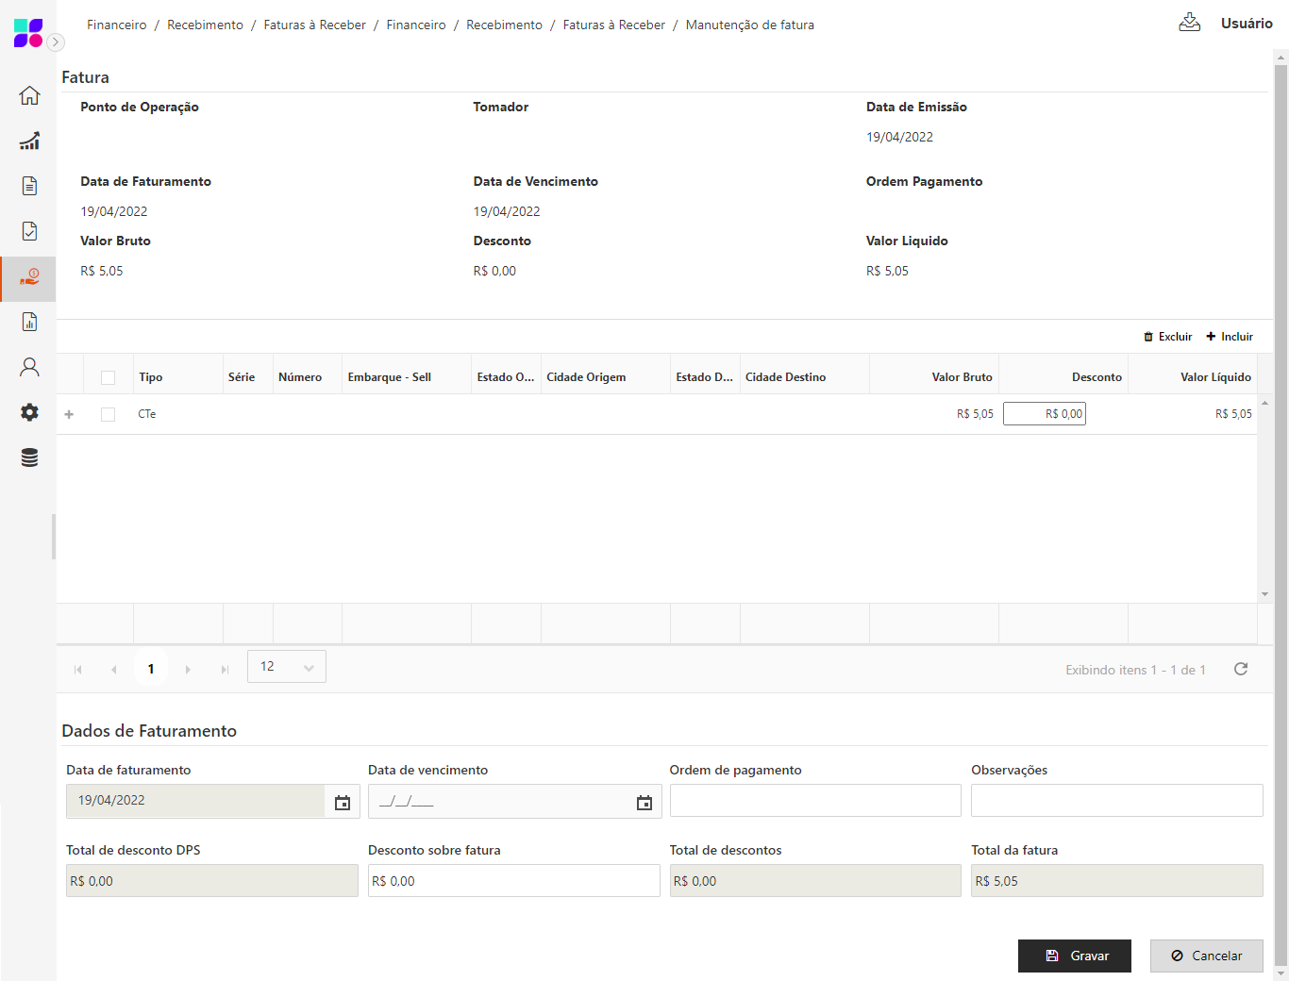Check the CTe row checkbox
The width and height of the screenshot is (1289, 981).
click(x=109, y=414)
